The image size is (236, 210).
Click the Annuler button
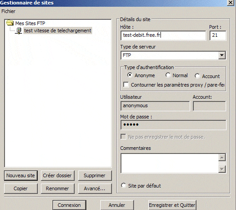point(117,205)
